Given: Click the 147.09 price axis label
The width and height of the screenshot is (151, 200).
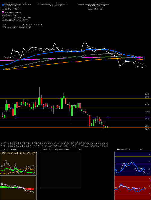Looking at the screenshot, I should (147, 104).
